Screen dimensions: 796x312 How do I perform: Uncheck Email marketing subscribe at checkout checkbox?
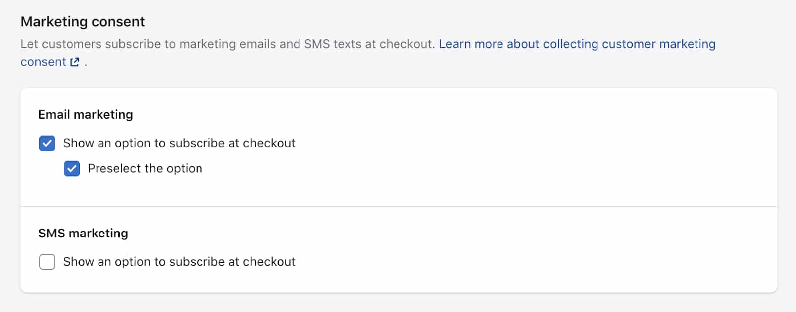pos(47,143)
